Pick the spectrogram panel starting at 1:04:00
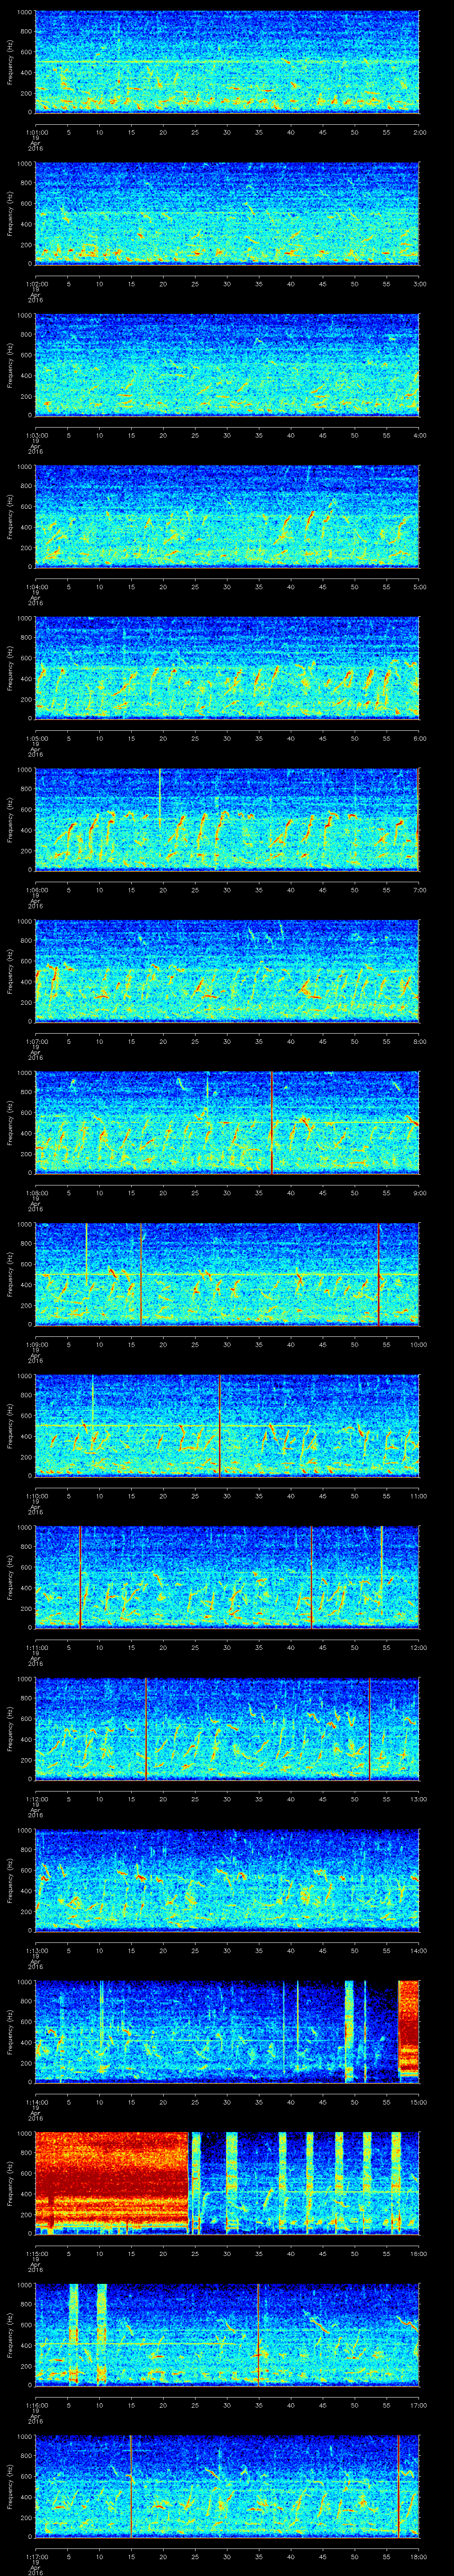 pyautogui.click(x=227, y=516)
